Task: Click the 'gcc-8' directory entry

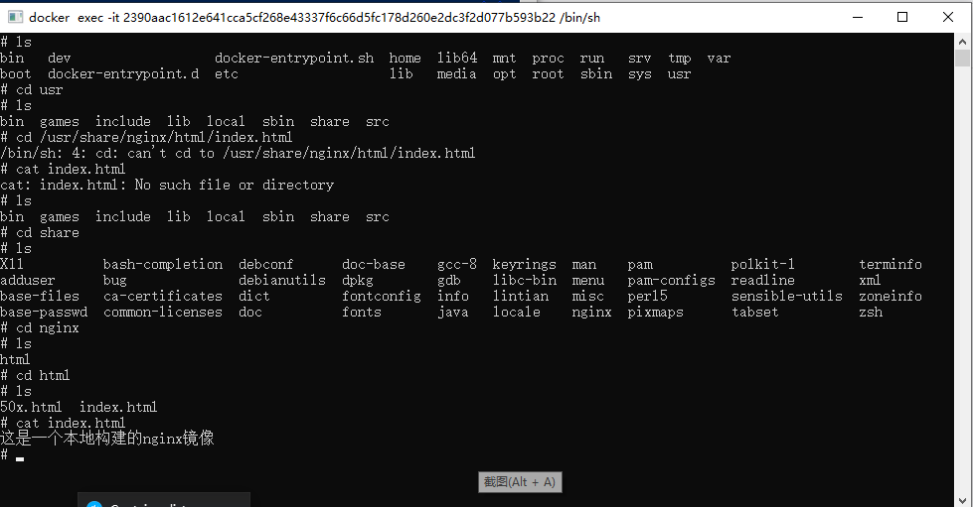Action: click(x=457, y=264)
